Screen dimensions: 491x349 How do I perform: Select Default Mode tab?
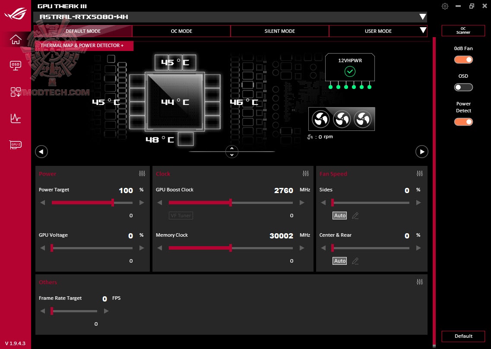(x=83, y=31)
